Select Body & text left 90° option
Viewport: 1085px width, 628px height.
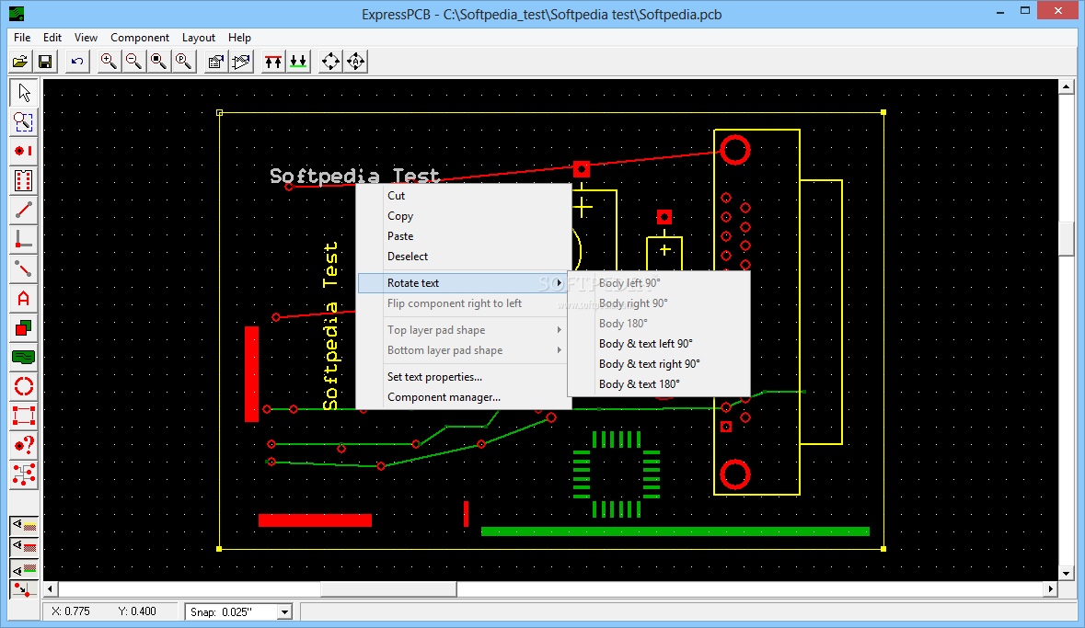(659, 344)
